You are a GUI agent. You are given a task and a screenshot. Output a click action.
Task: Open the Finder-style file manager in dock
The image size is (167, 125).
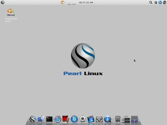[41, 119]
